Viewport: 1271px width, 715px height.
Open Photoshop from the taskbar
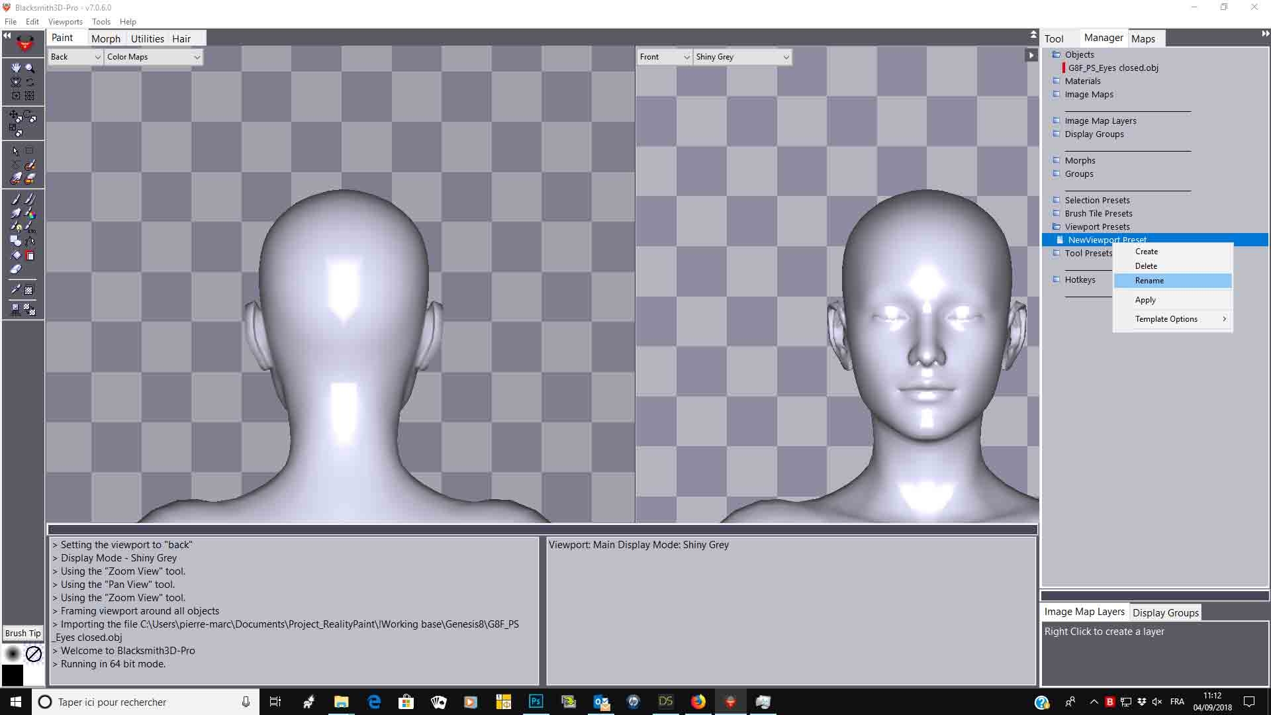coord(536,702)
